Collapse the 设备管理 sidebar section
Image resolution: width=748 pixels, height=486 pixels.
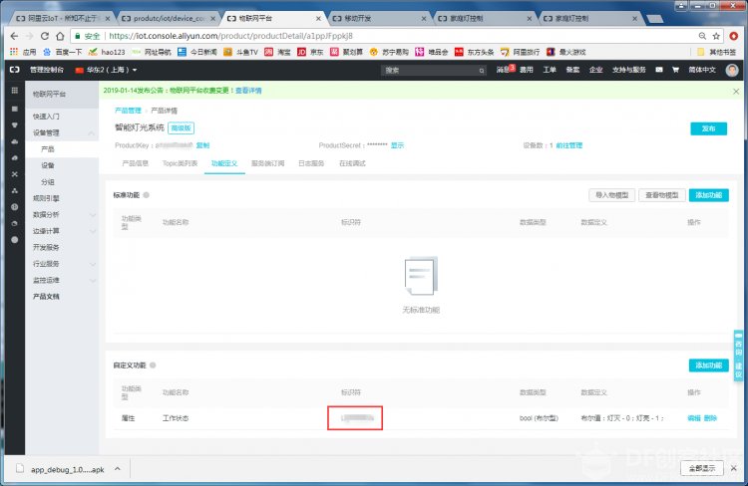[91, 132]
